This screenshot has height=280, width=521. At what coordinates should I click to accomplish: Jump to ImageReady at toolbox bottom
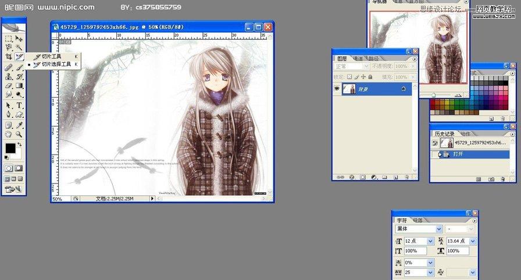13,189
